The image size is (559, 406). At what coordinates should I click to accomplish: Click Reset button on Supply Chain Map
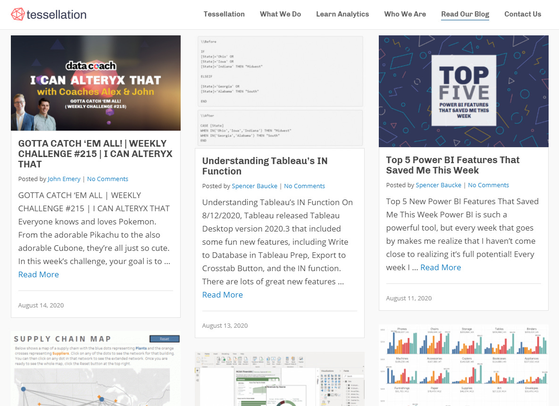164,339
